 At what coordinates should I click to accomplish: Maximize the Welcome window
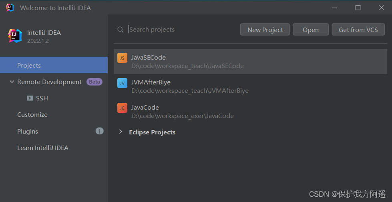click(358, 8)
